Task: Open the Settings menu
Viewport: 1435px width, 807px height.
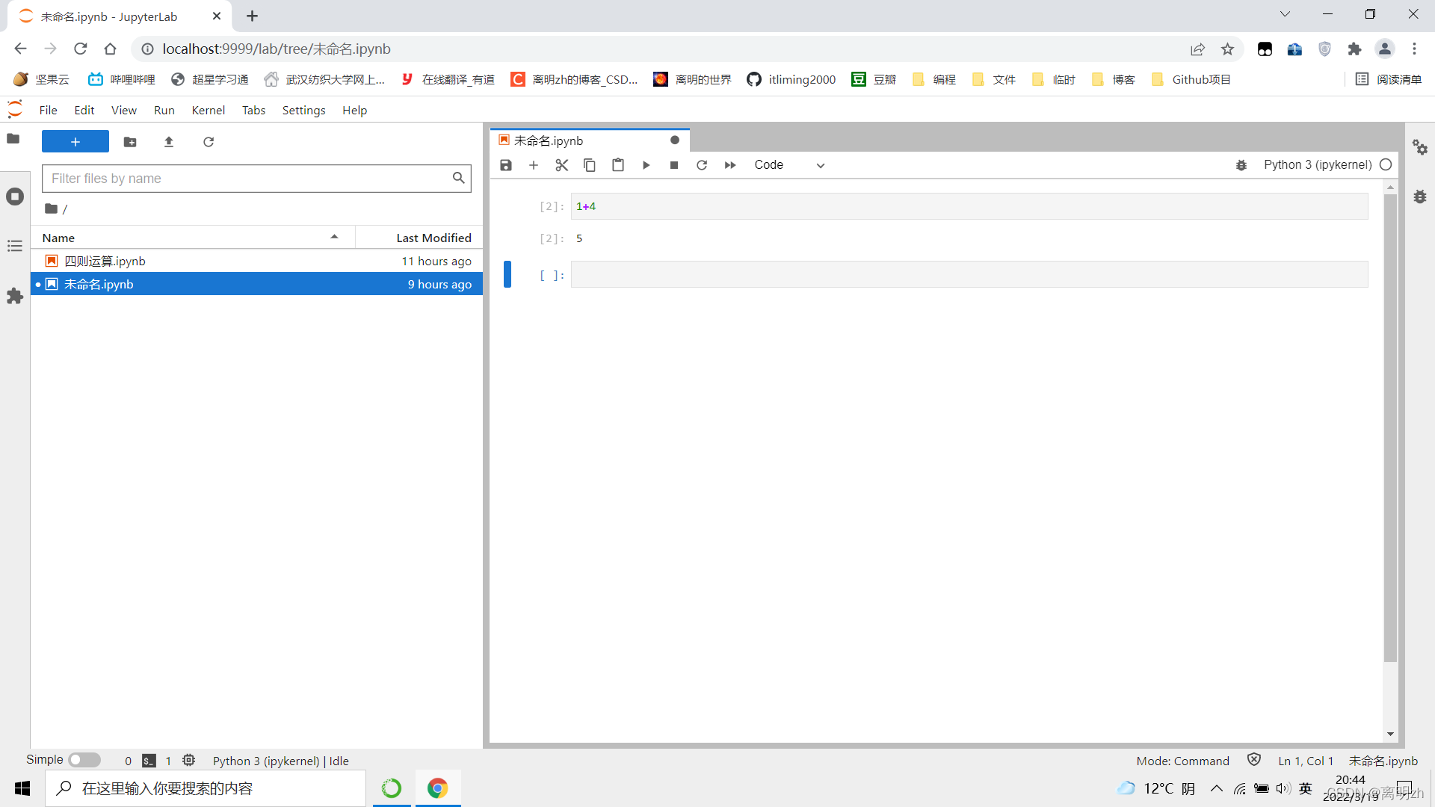Action: tap(303, 111)
